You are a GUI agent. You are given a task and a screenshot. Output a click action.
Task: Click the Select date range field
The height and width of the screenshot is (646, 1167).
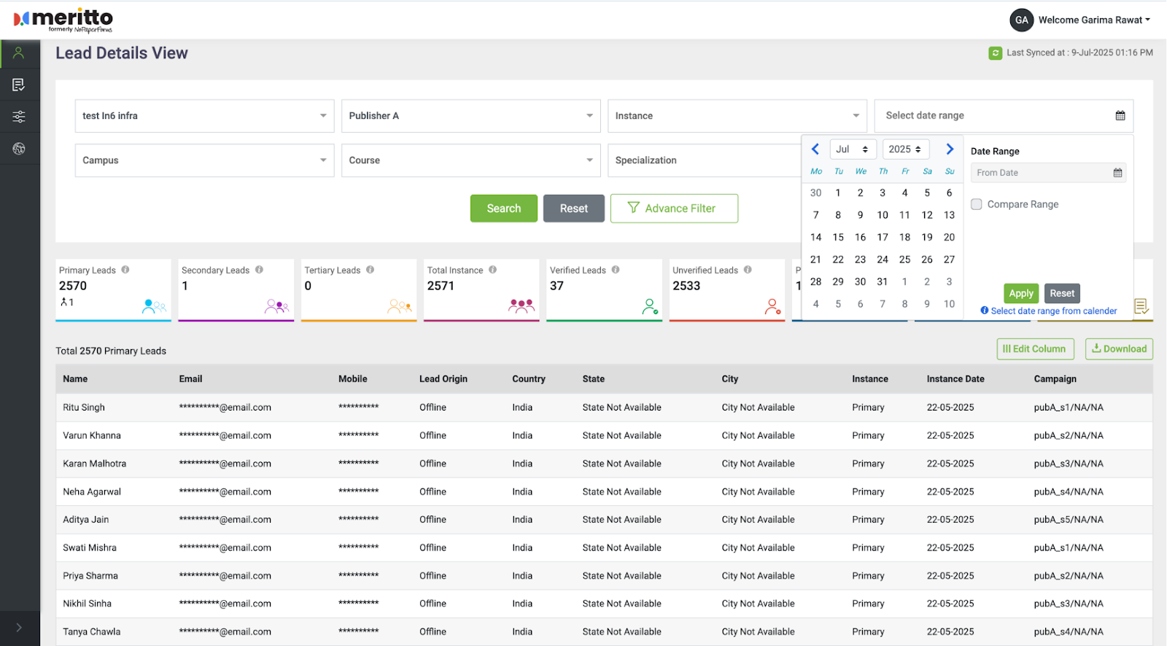coord(1003,116)
